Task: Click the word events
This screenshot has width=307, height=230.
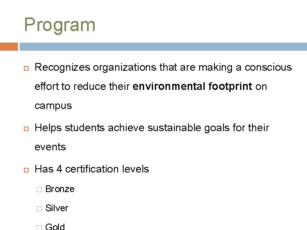Action: [50, 147]
